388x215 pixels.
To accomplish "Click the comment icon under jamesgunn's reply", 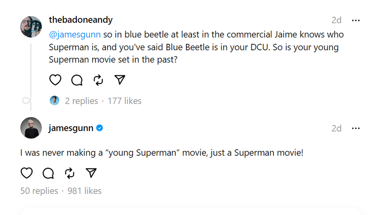I will coord(48,173).
